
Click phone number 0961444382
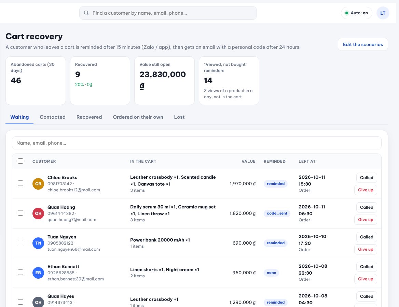(x=61, y=214)
